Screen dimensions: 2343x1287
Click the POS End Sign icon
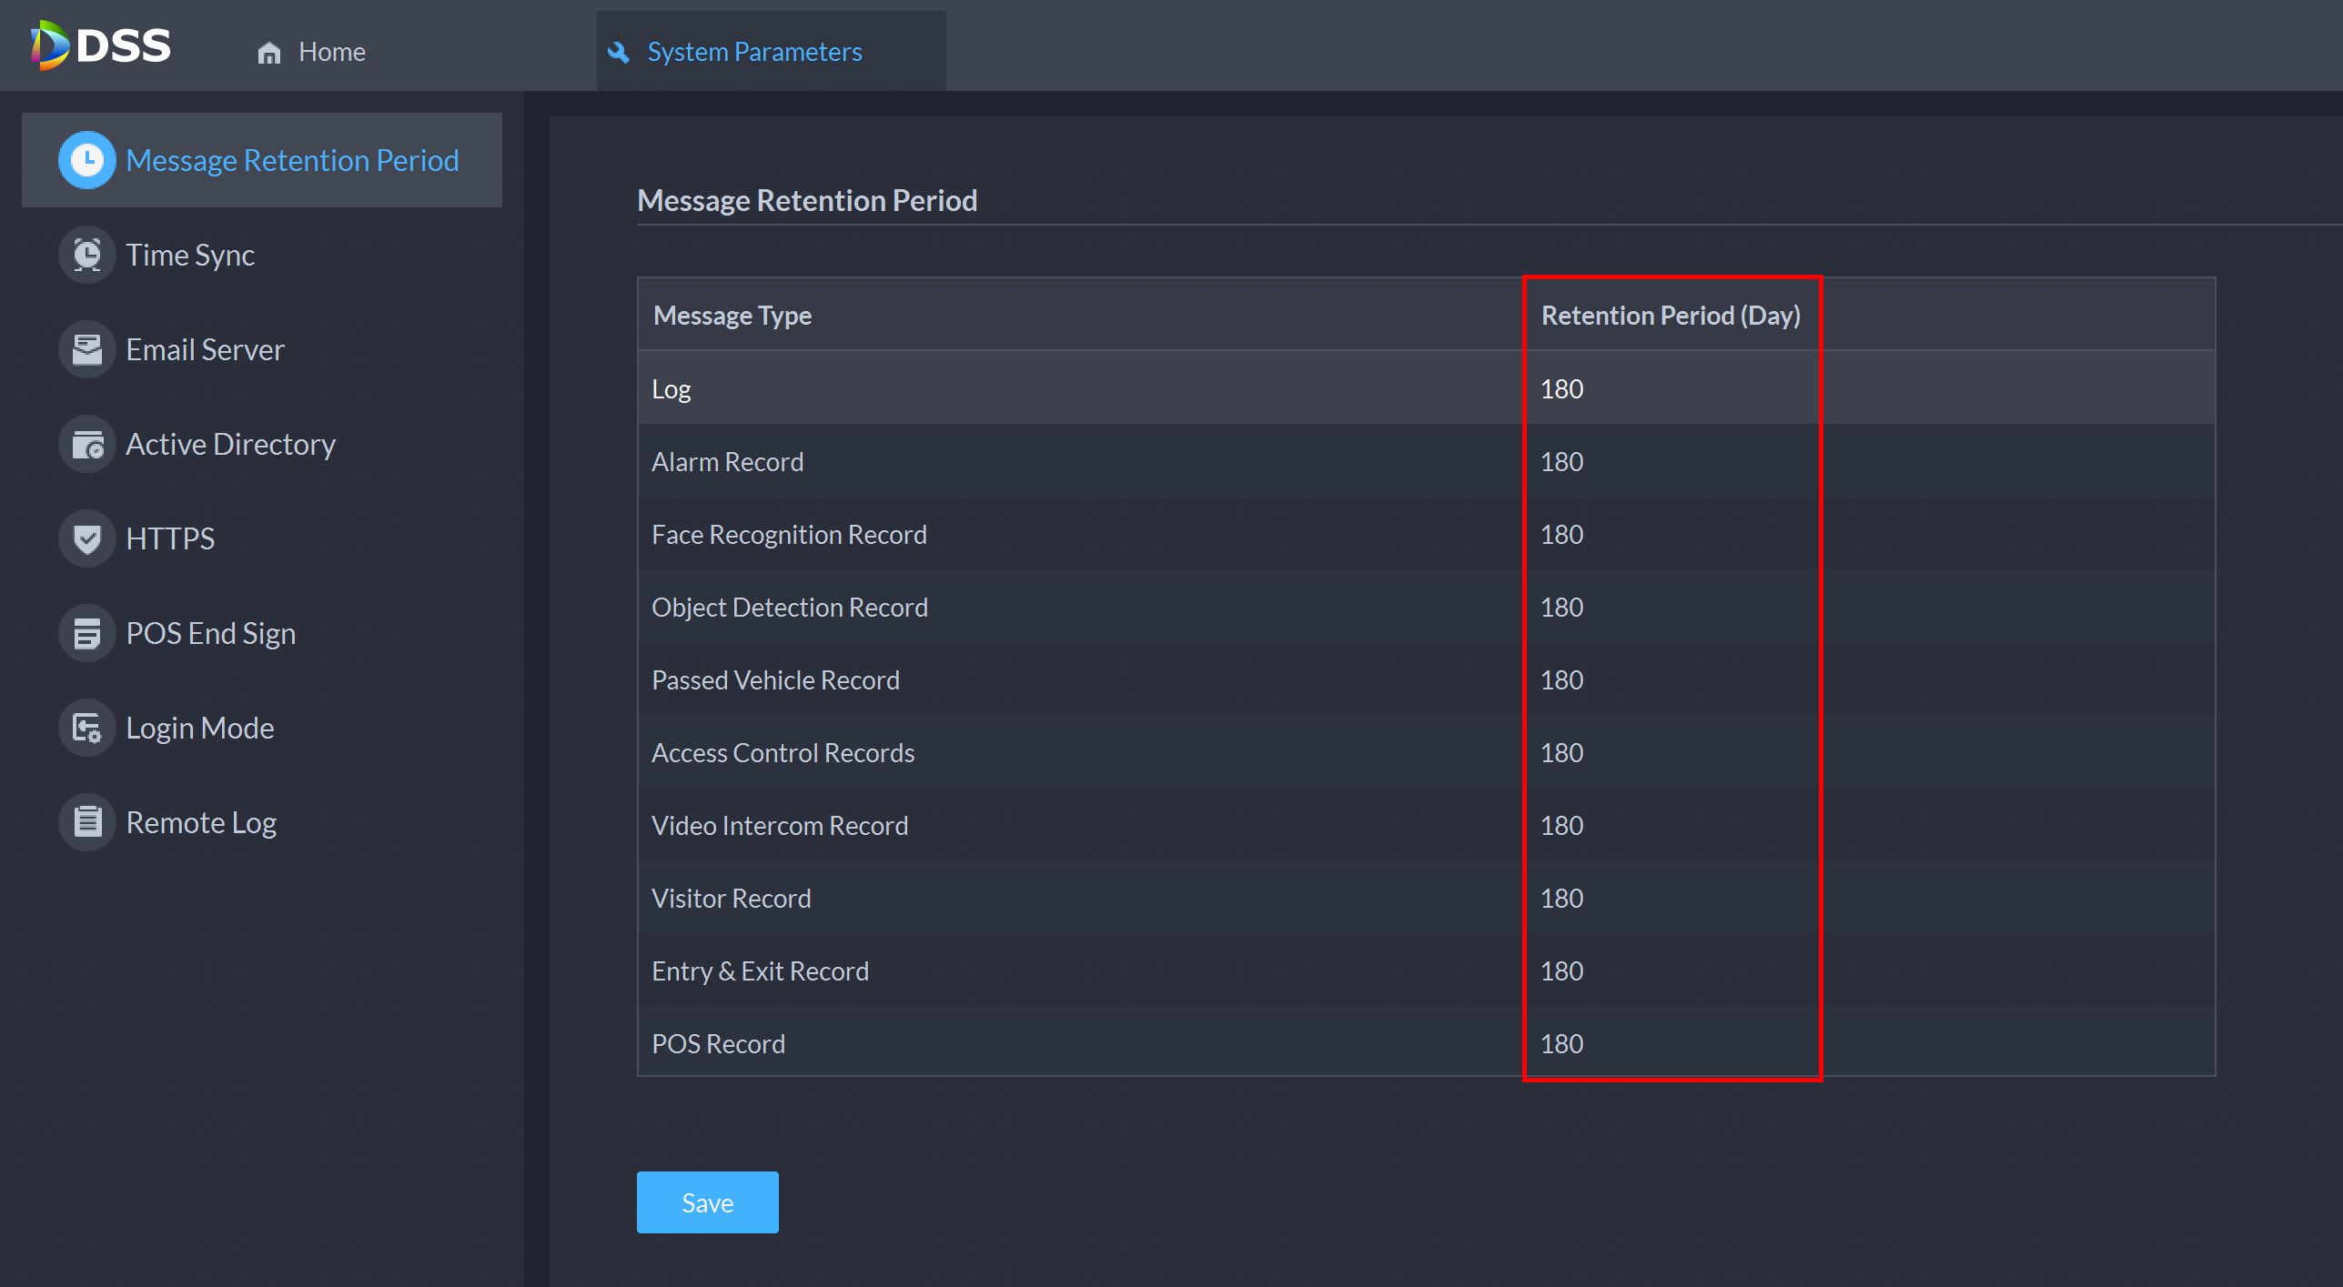coord(86,633)
